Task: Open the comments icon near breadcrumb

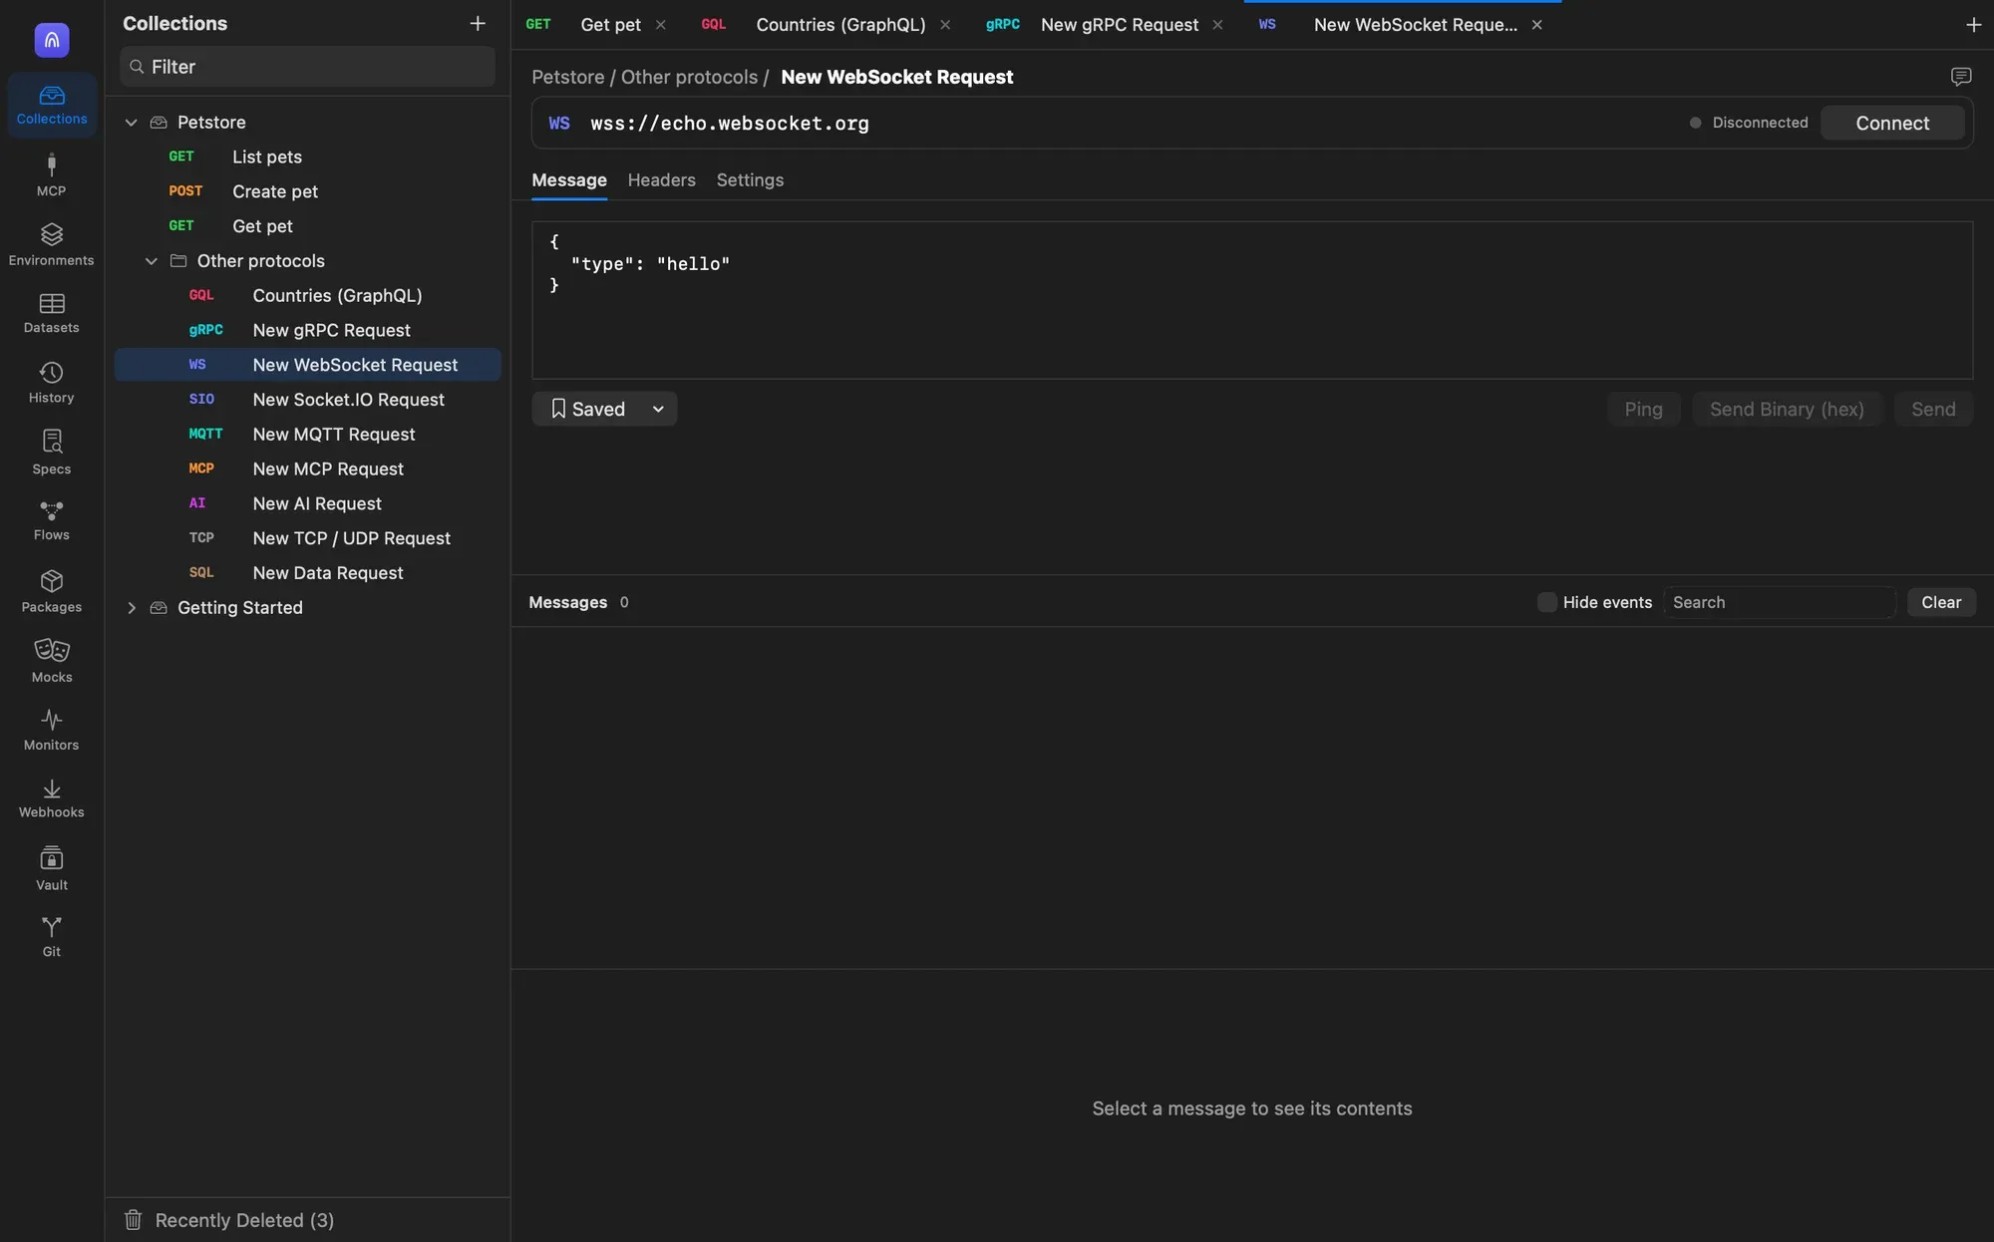Action: pyautogui.click(x=1961, y=77)
